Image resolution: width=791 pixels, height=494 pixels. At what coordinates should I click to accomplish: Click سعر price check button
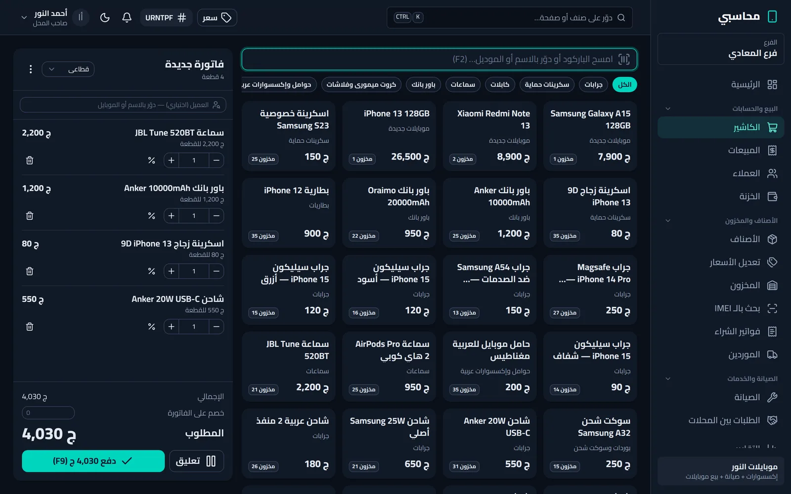pyautogui.click(x=217, y=18)
